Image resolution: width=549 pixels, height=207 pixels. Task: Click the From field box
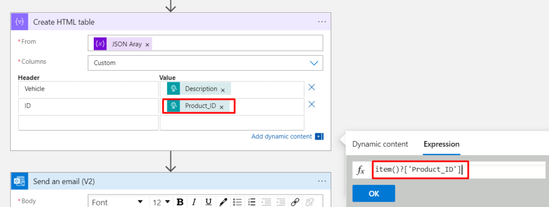coord(205,43)
